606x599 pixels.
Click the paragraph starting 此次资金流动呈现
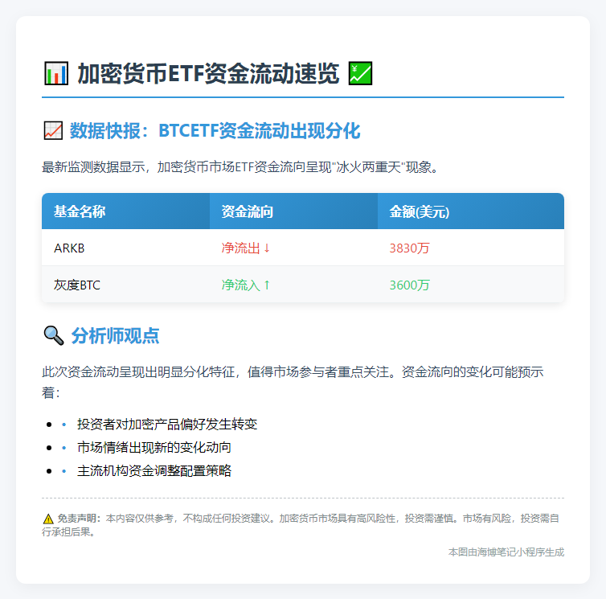(x=293, y=382)
